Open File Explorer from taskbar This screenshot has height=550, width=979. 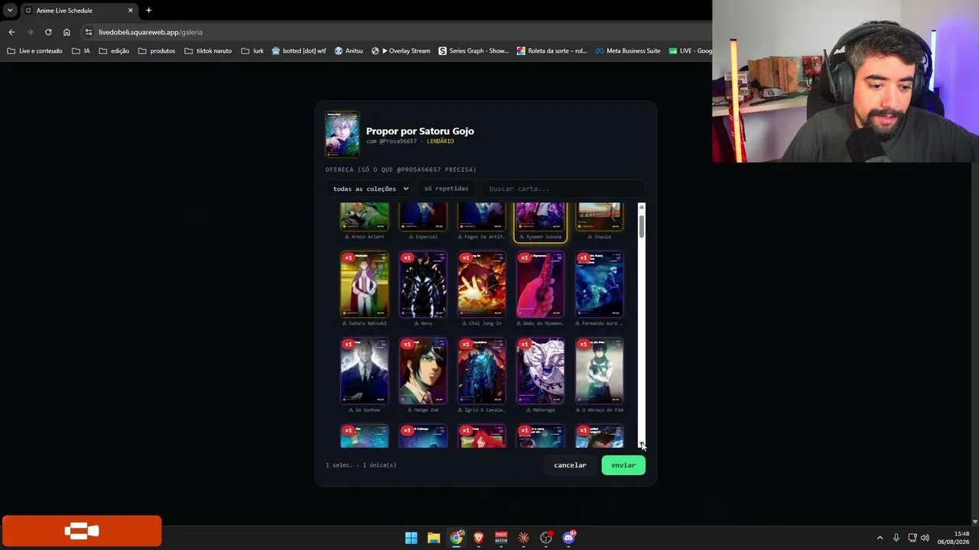[434, 538]
